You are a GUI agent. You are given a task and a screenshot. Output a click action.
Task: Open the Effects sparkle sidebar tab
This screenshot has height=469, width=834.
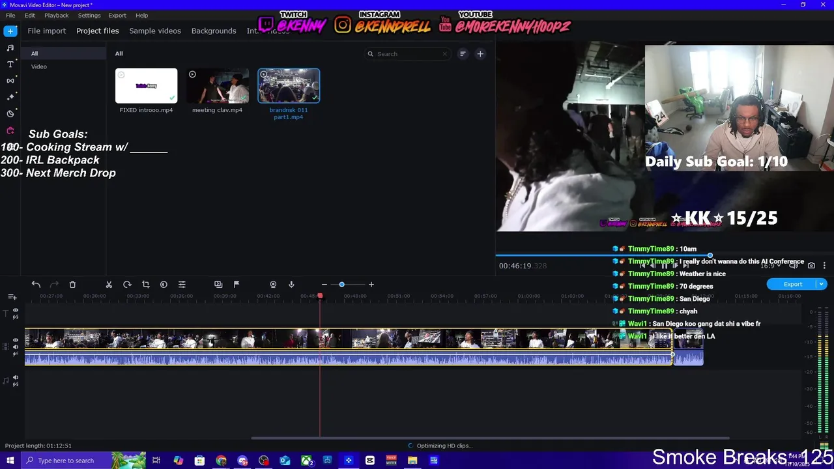coord(10,96)
